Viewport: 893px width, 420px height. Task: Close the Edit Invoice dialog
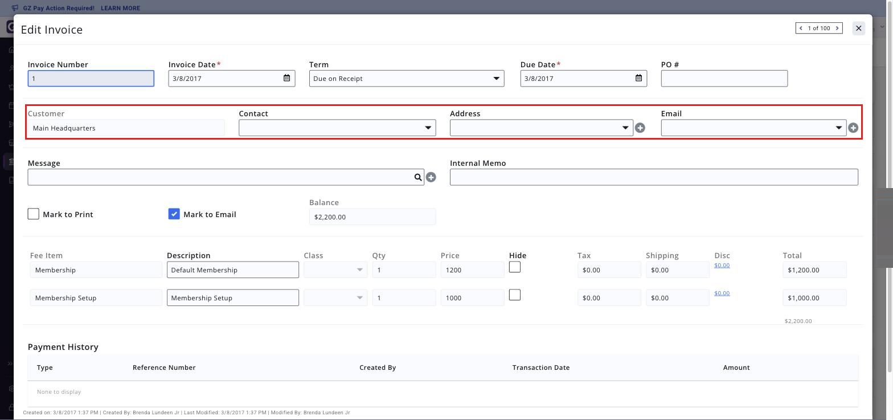pyautogui.click(x=859, y=28)
